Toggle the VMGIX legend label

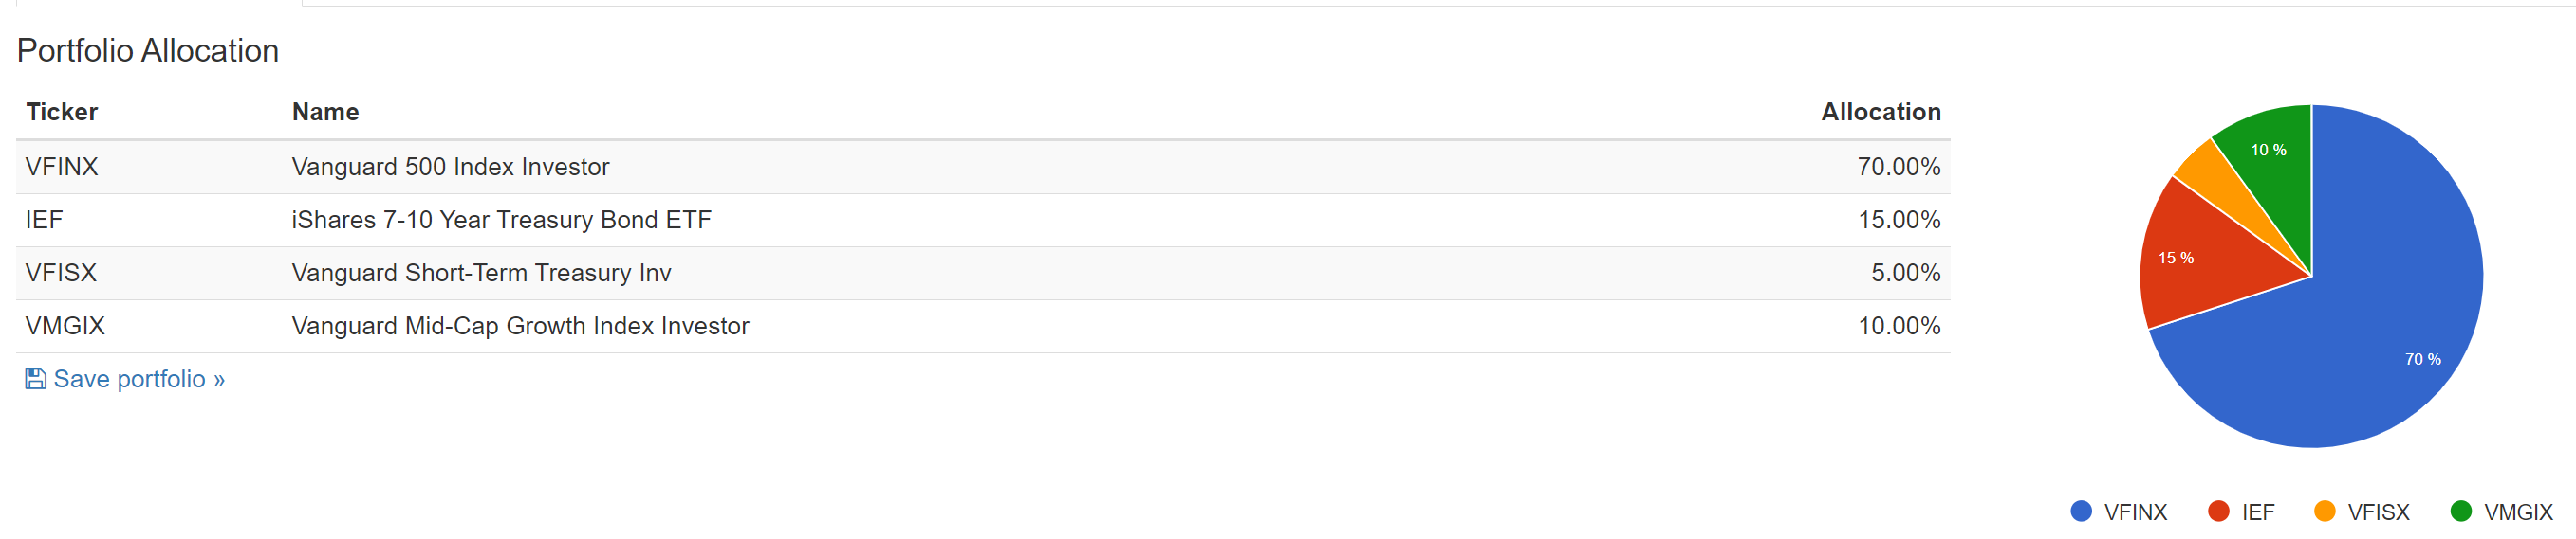[x=2518, y=512]
